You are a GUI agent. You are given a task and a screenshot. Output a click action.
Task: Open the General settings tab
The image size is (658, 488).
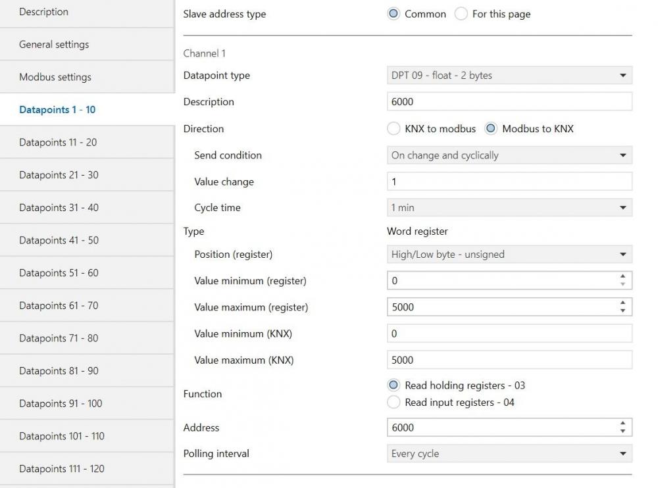[x=54, y=45]
